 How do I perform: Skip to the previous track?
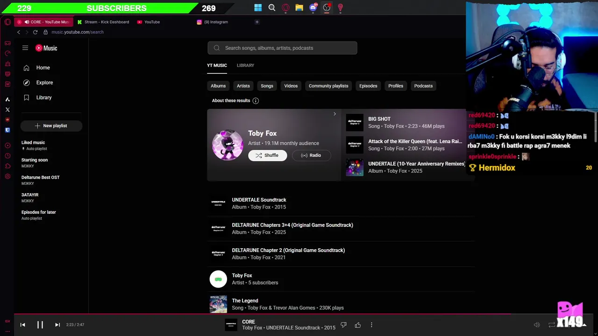[22, 325]
